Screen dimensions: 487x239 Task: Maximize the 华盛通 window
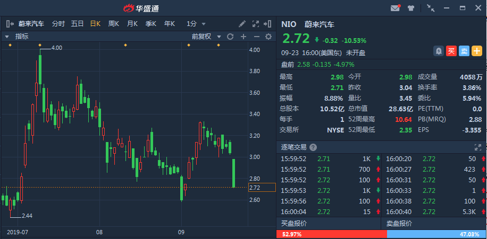tap(463, 8)
